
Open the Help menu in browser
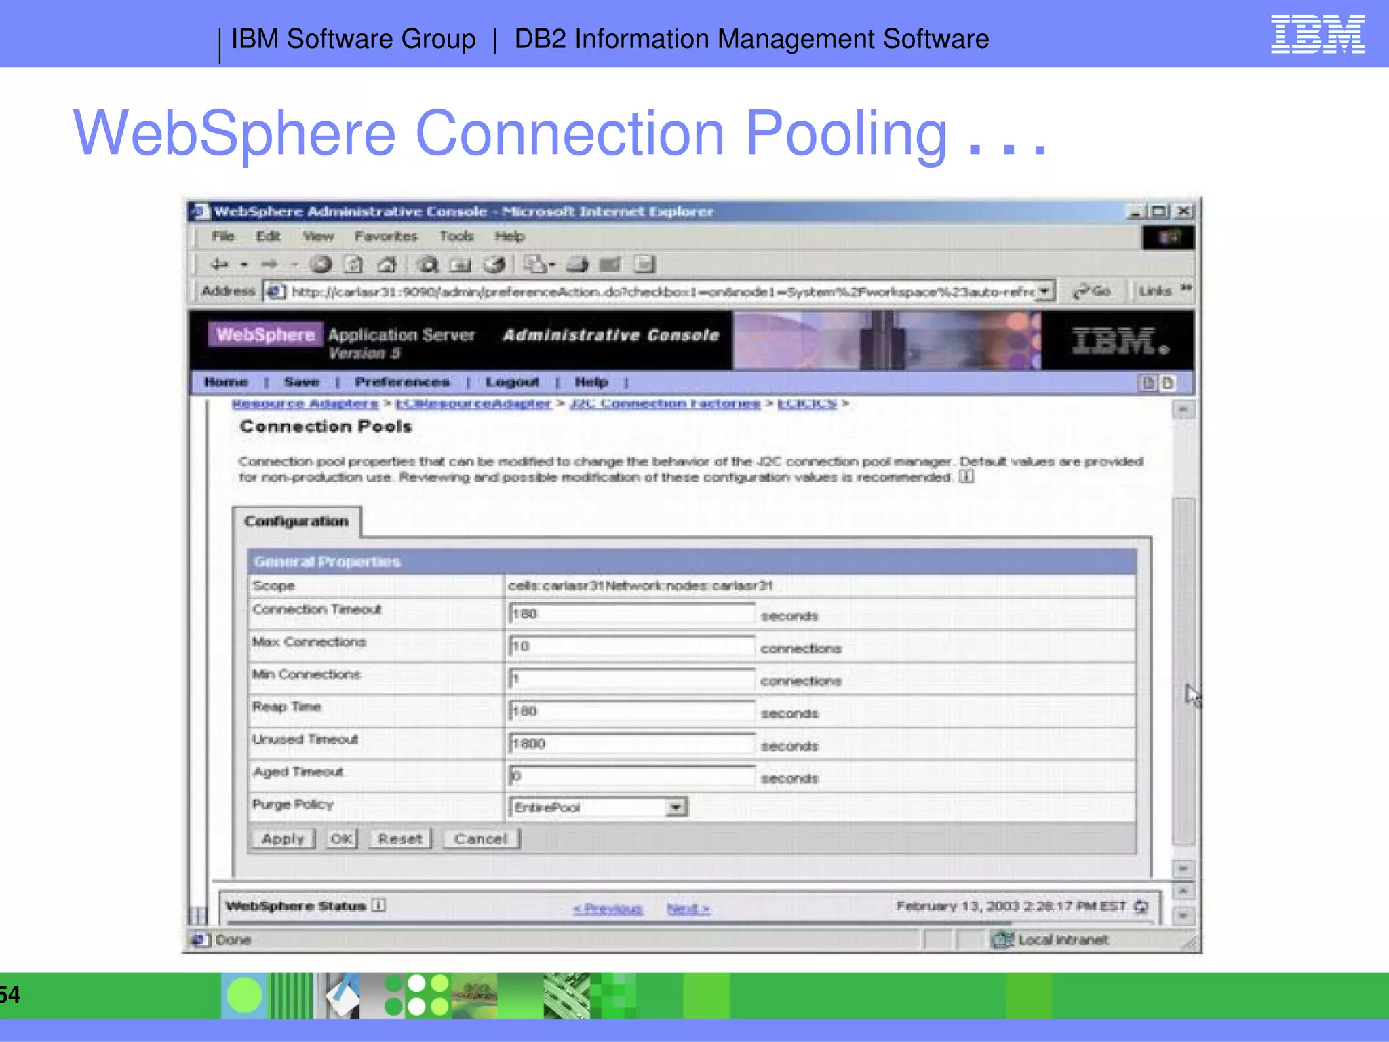click(x=509, y=236)
